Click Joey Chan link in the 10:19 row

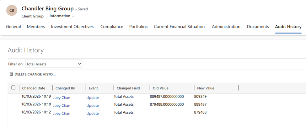pos(62,98)
